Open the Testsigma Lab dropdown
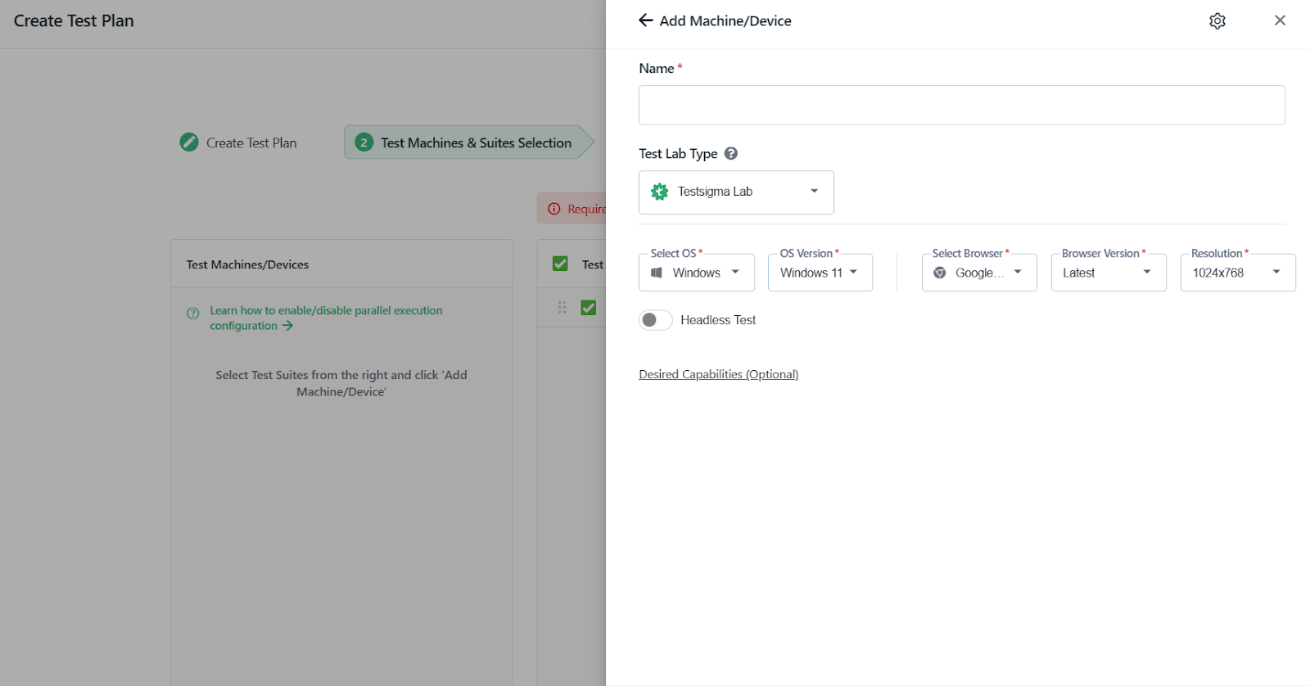1310x686 pixels. (x=736, y=192)
